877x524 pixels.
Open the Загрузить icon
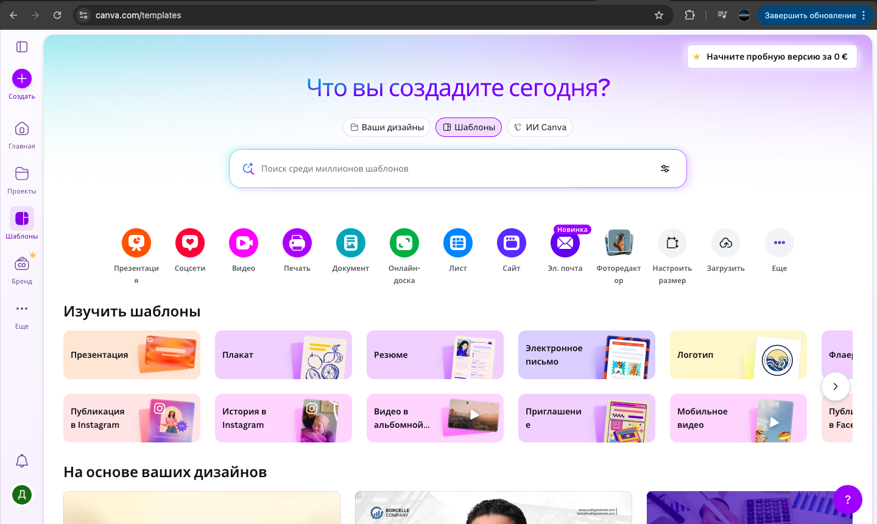click(725, 242)
